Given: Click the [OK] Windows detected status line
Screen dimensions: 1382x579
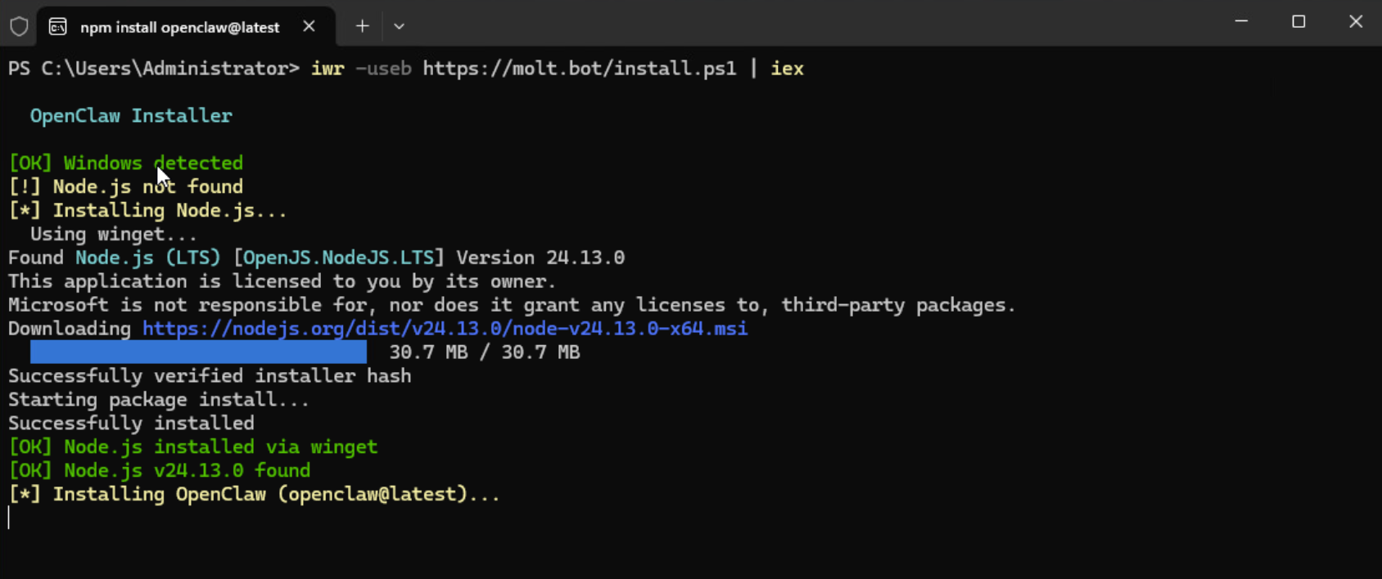Looking at the screenshot, I should click(126, 164).
